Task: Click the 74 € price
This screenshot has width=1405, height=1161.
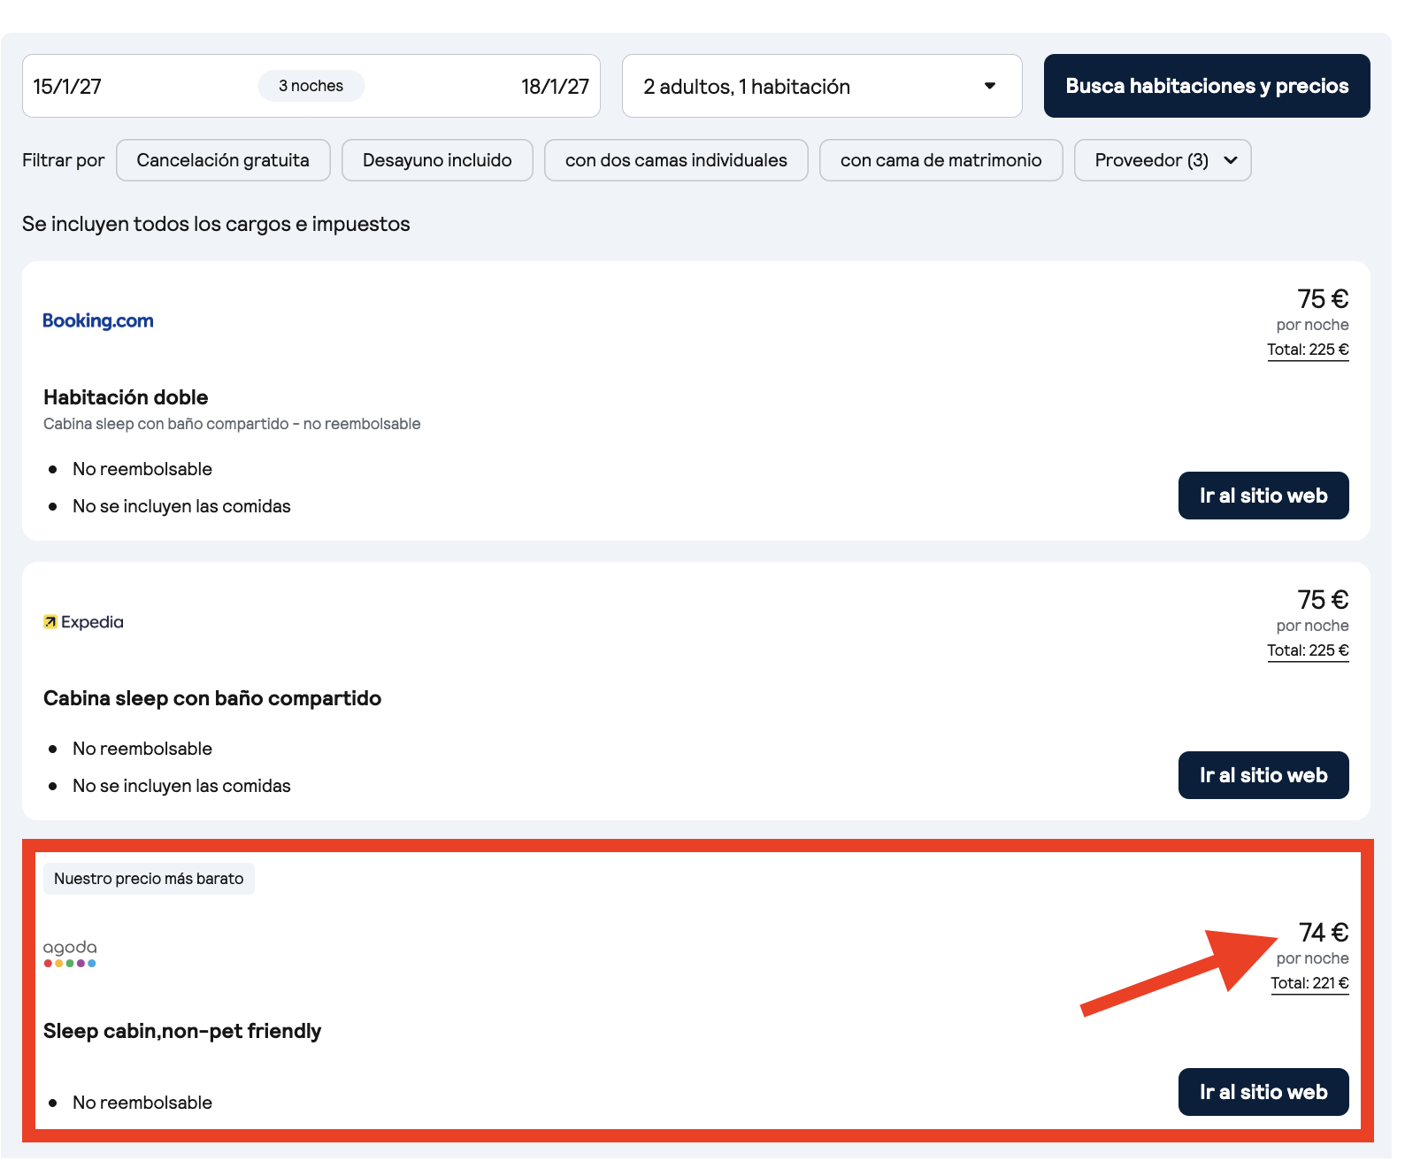Action: click(1324, 932)
